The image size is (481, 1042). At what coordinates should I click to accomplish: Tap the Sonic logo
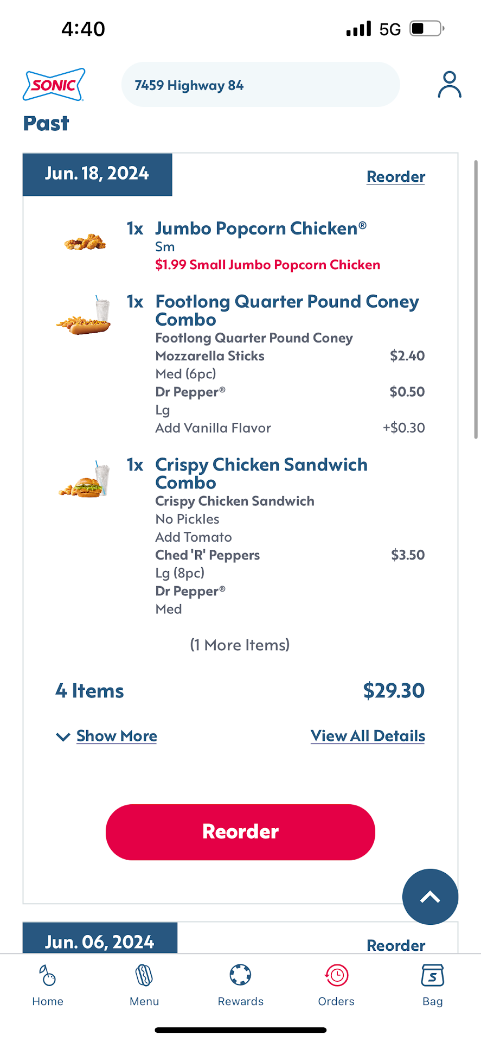(x=54, y=85)
